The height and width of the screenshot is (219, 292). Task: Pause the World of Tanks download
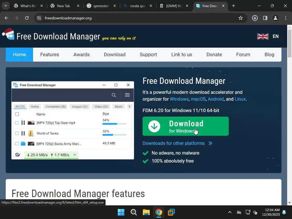click(23, 133)
